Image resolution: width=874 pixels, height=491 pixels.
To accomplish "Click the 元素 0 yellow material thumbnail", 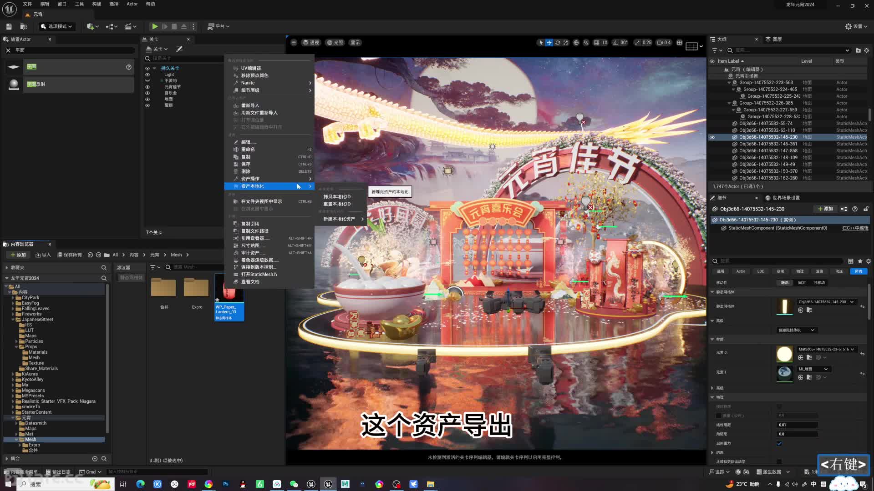I will (784, 354).
